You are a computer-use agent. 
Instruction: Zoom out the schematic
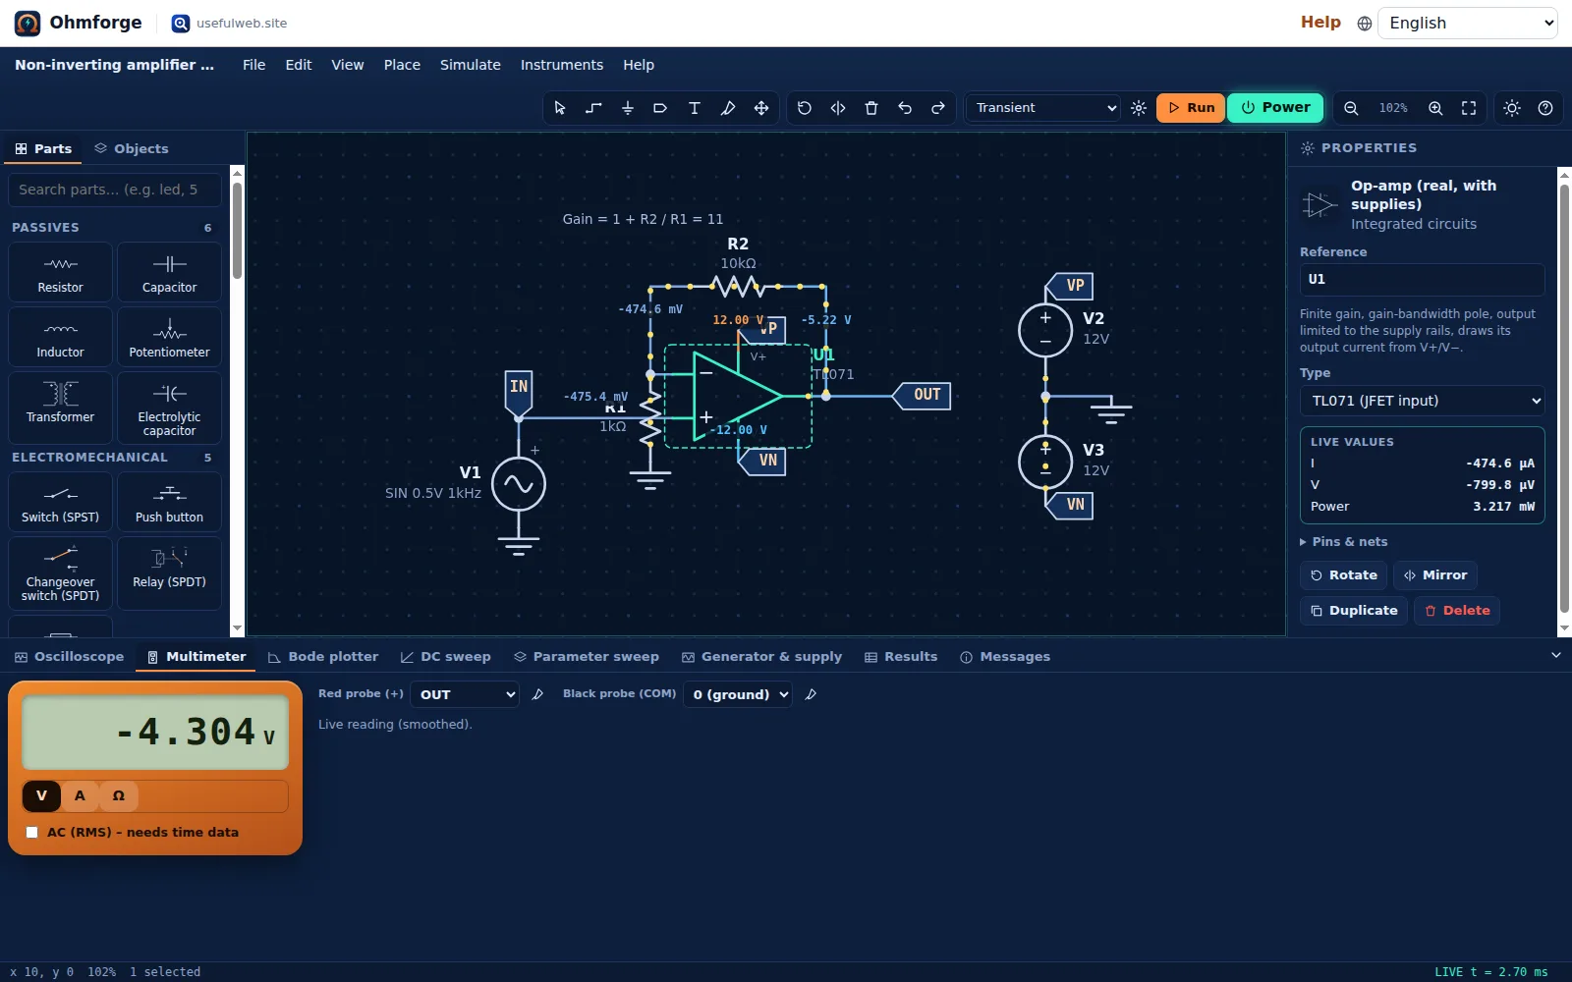click(x=1351, y=108)
